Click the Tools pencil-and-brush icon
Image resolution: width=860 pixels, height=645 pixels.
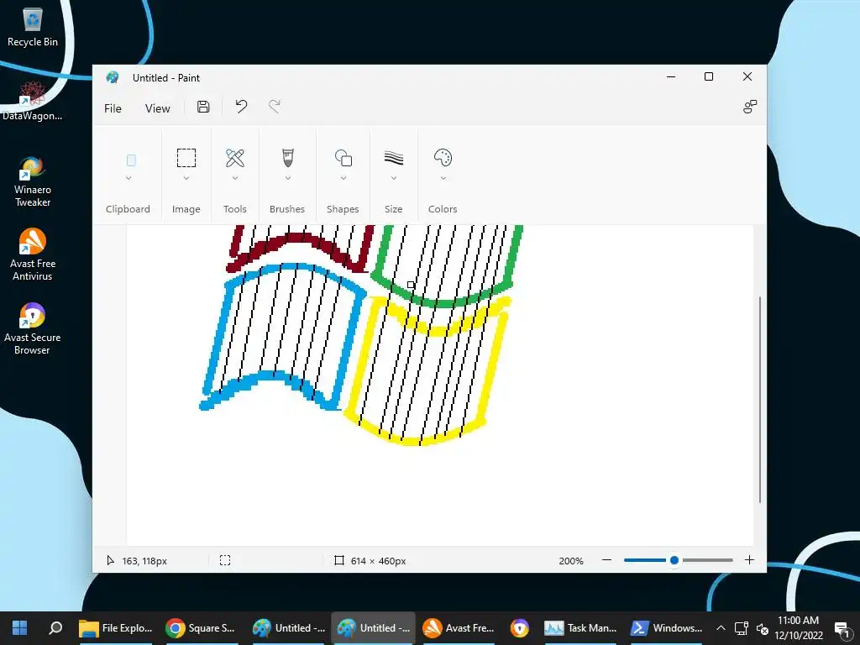click(x=235, y=158)
